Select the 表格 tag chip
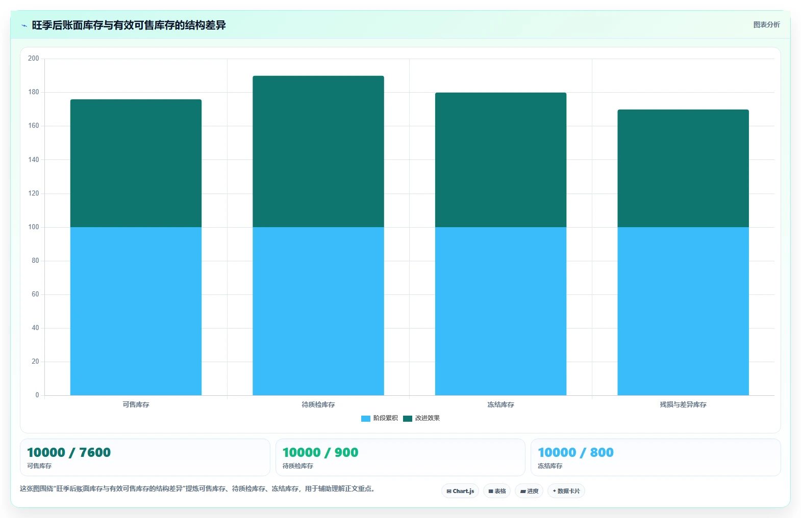The width and height of the screenshot is (801, 518). pos(497,491)
